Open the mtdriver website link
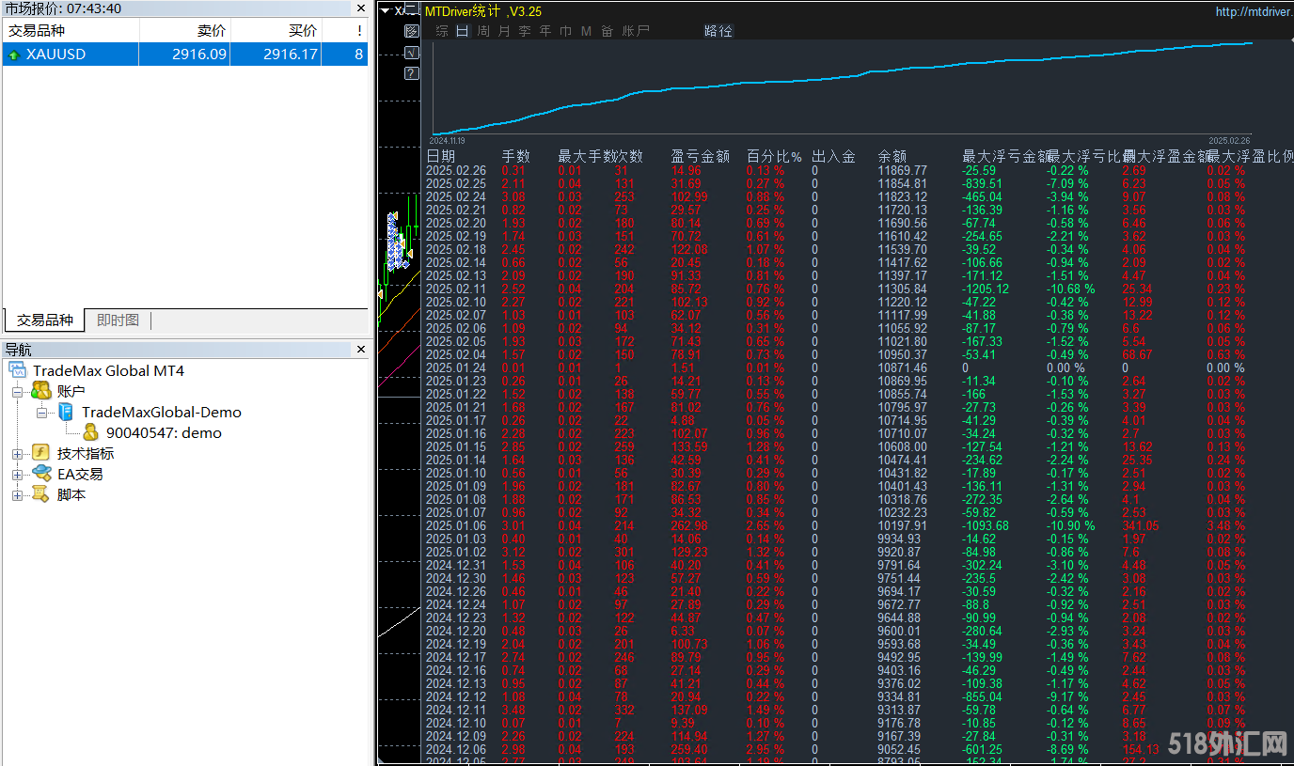Viewport: 1294px width, 766px height. [1253, 12]
